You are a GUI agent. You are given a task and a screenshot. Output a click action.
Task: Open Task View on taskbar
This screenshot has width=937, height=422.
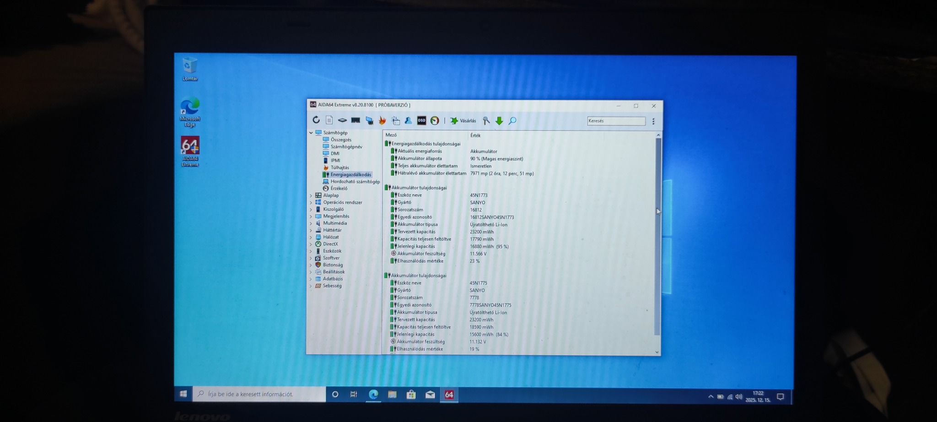tap(354, 394)
